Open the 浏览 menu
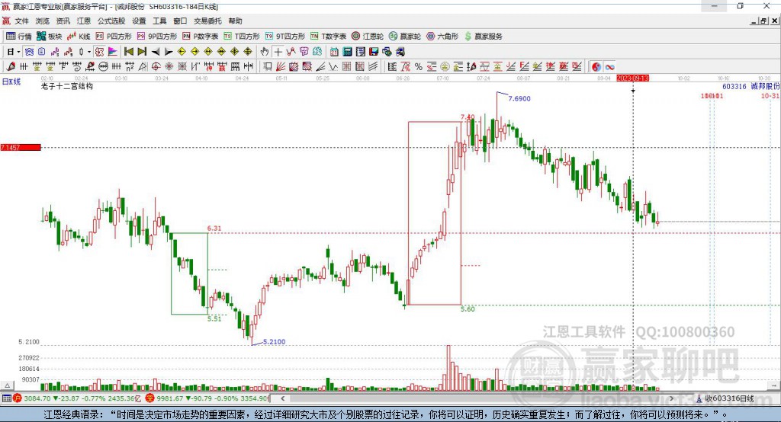This screenshot has width=781, height=422. [x=43, y=21]
